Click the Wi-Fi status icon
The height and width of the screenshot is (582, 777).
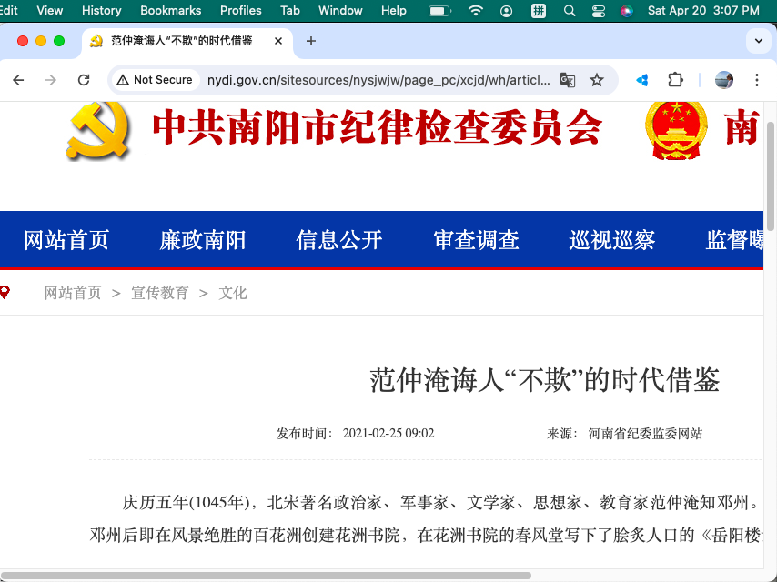click(475, 11)
